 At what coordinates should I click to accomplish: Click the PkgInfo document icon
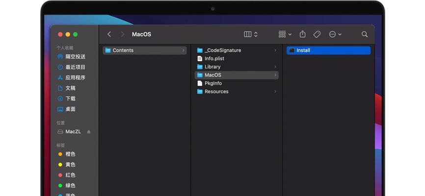(x=200, y=83)
